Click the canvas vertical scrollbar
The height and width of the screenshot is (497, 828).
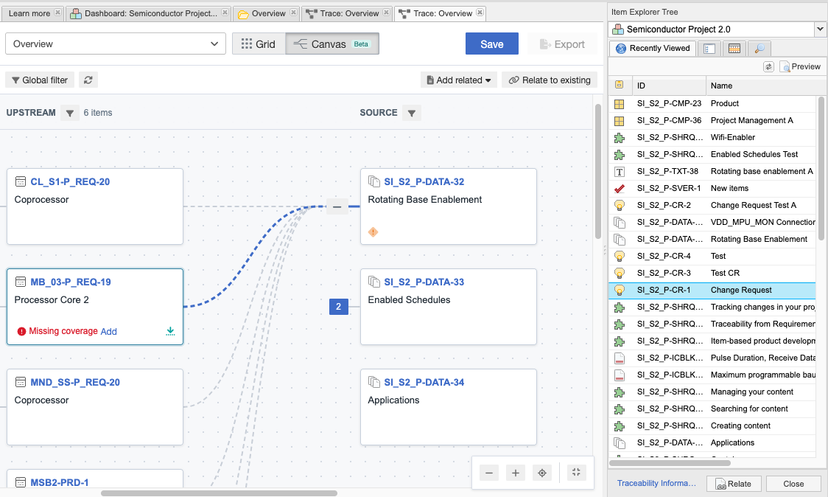(x=597, y=171)
